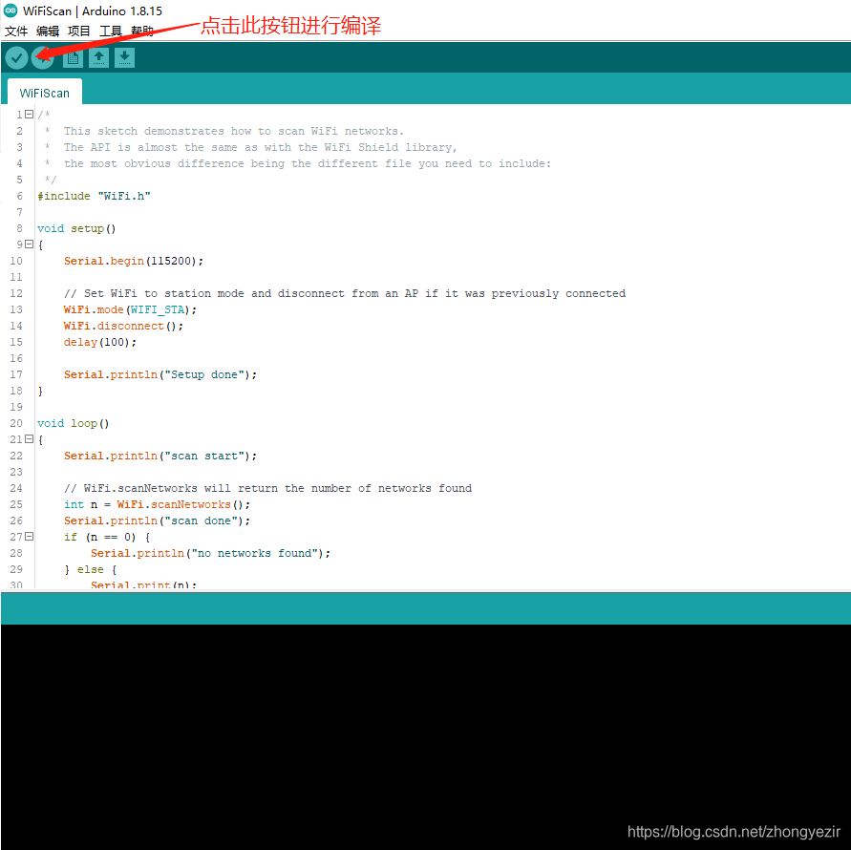Screen dimensions: 851x850
Task: Open the 帮助 menu
Action: (141, 31)
